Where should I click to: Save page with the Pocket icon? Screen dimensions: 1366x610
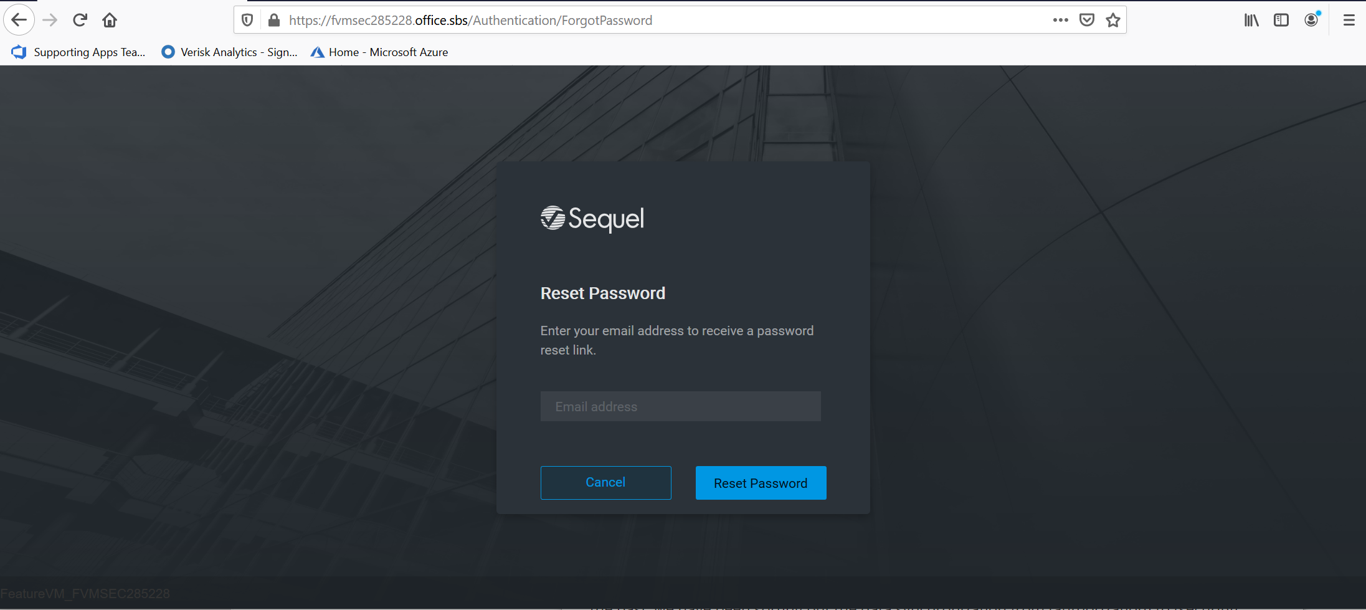coord(1087,20)
